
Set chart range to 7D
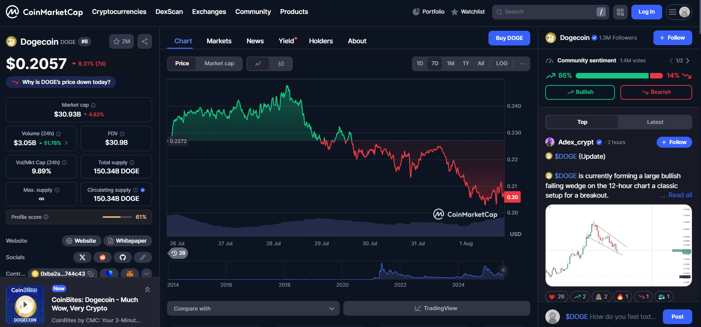[x=435, y=63]
